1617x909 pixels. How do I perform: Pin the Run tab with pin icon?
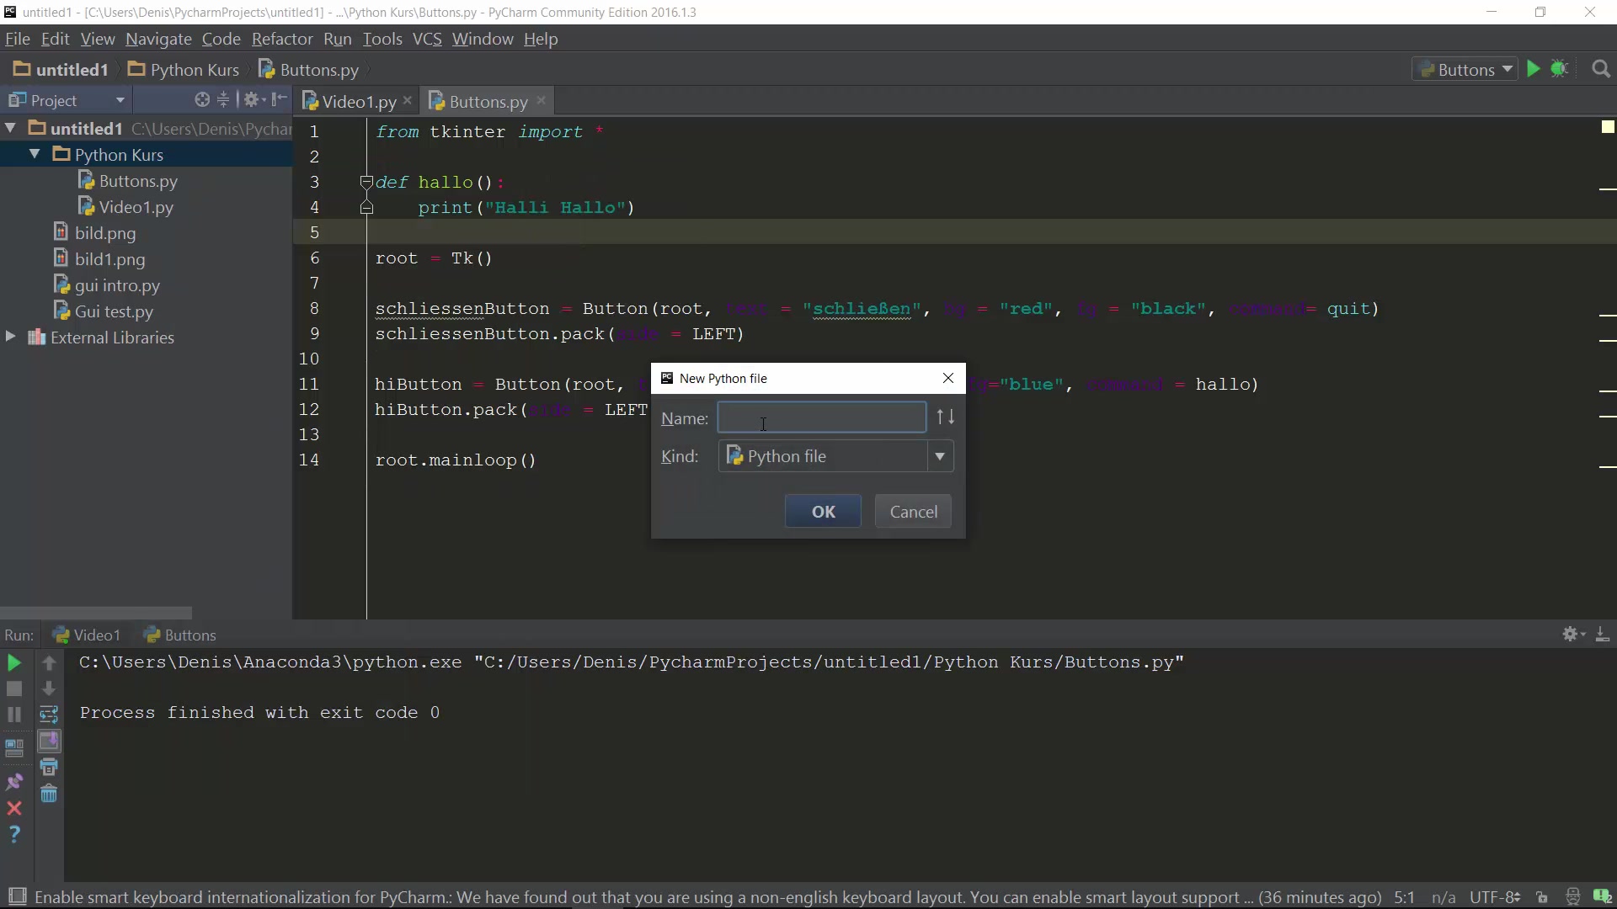14,782
